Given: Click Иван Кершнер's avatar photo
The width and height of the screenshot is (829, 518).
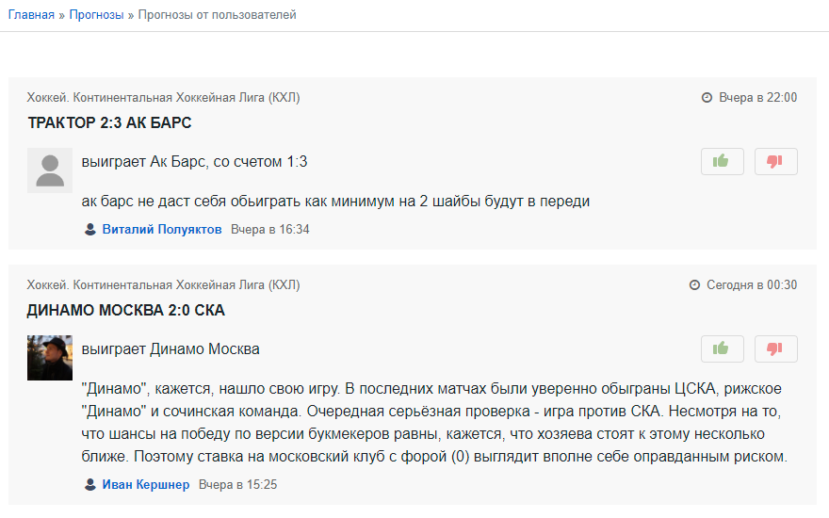Looking at the screenshot, I should (x=50, y=358).
